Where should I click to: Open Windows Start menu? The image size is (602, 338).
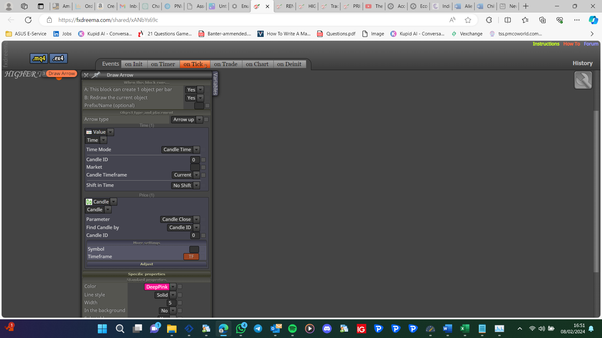(102, 329)
